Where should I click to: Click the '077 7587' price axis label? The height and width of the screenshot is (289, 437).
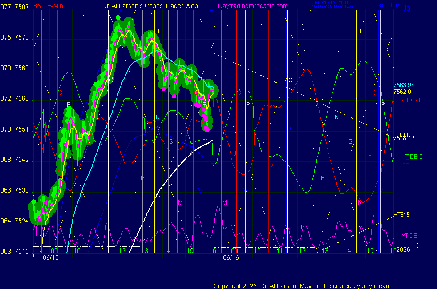[x=15, y=7]
